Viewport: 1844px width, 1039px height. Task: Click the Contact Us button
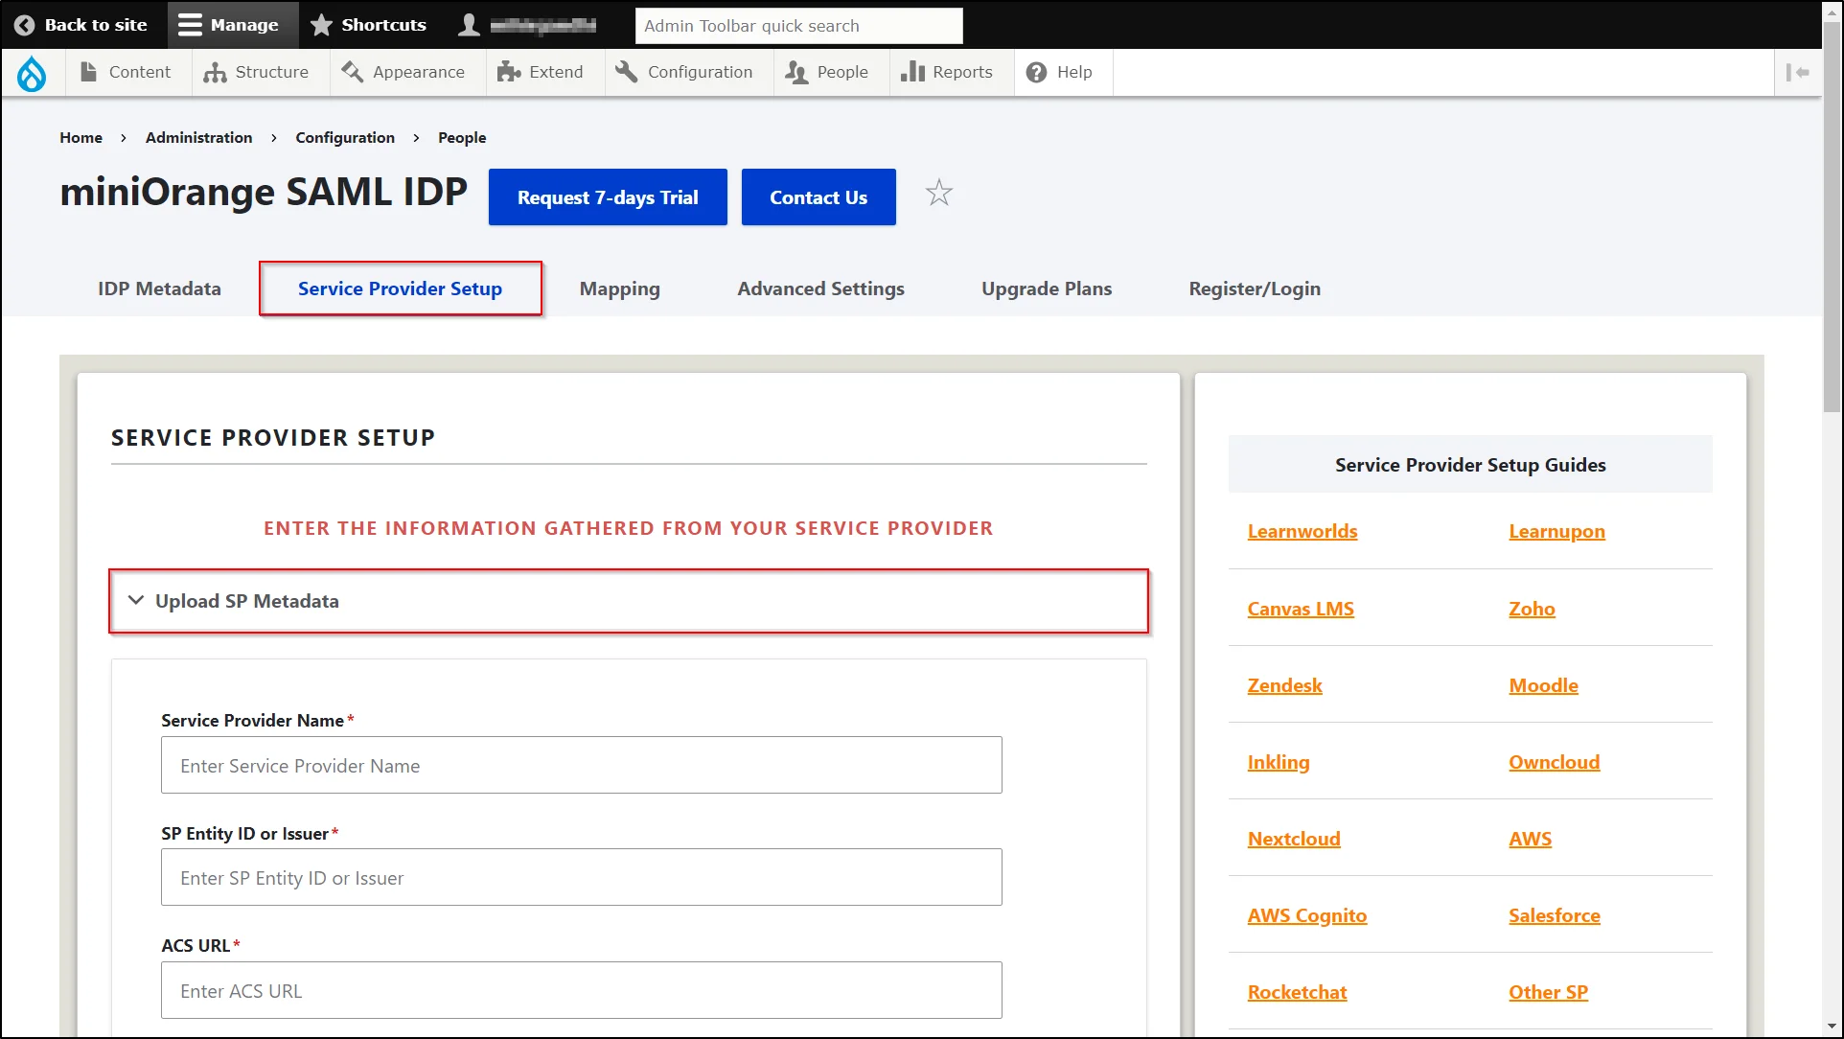(x=818, y=196)
